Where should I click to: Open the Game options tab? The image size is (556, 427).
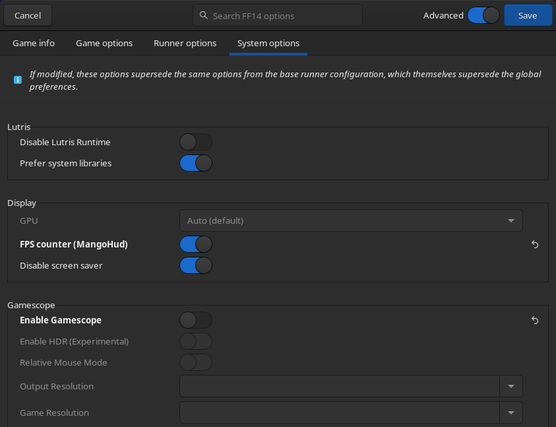pyautogui.click(x=104, y=43)
